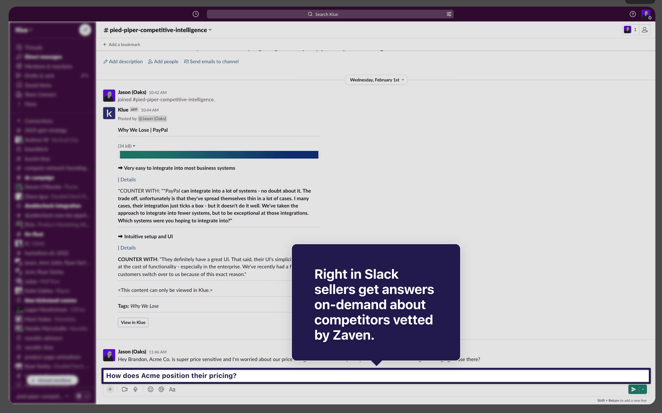View channel members count avatar

click(631, 30)
